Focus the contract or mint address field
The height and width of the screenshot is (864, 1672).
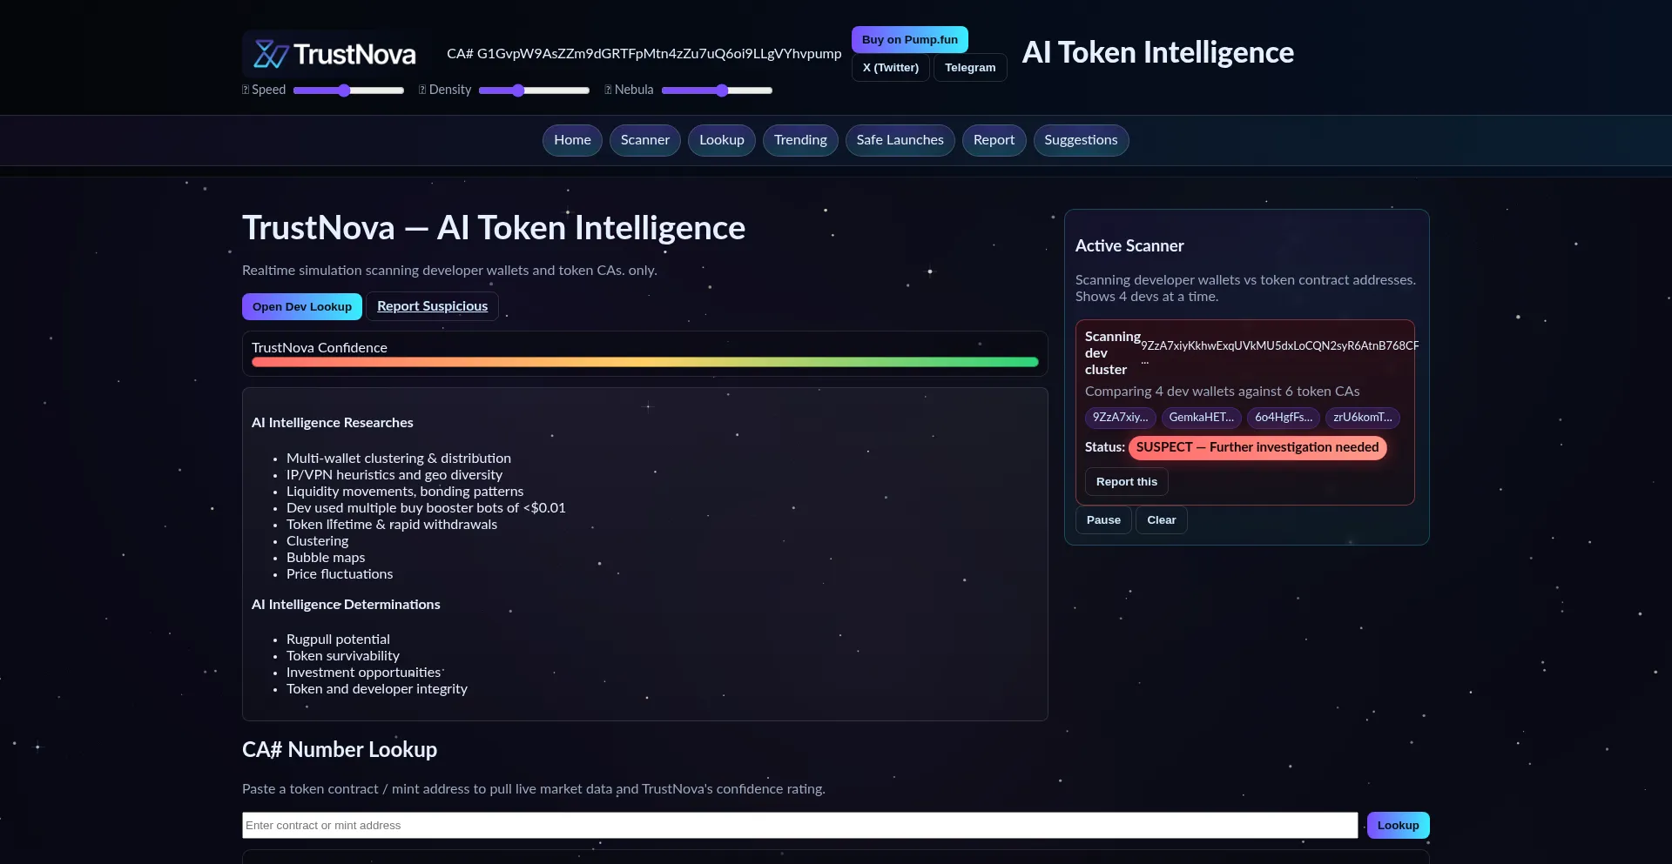(x=799, y=826)
